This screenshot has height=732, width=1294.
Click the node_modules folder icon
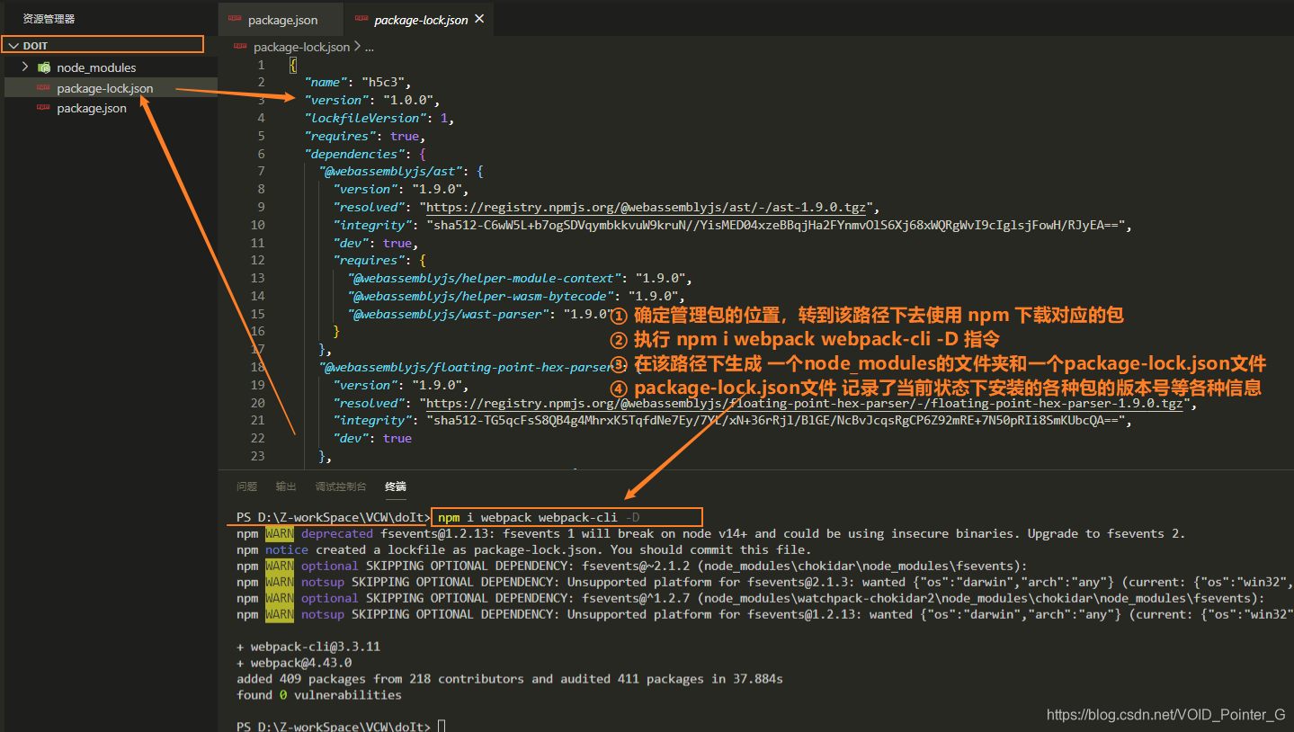pos(43,67)
